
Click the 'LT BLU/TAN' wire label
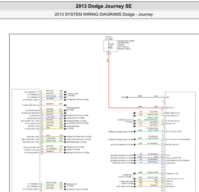(x=51, y=138)
